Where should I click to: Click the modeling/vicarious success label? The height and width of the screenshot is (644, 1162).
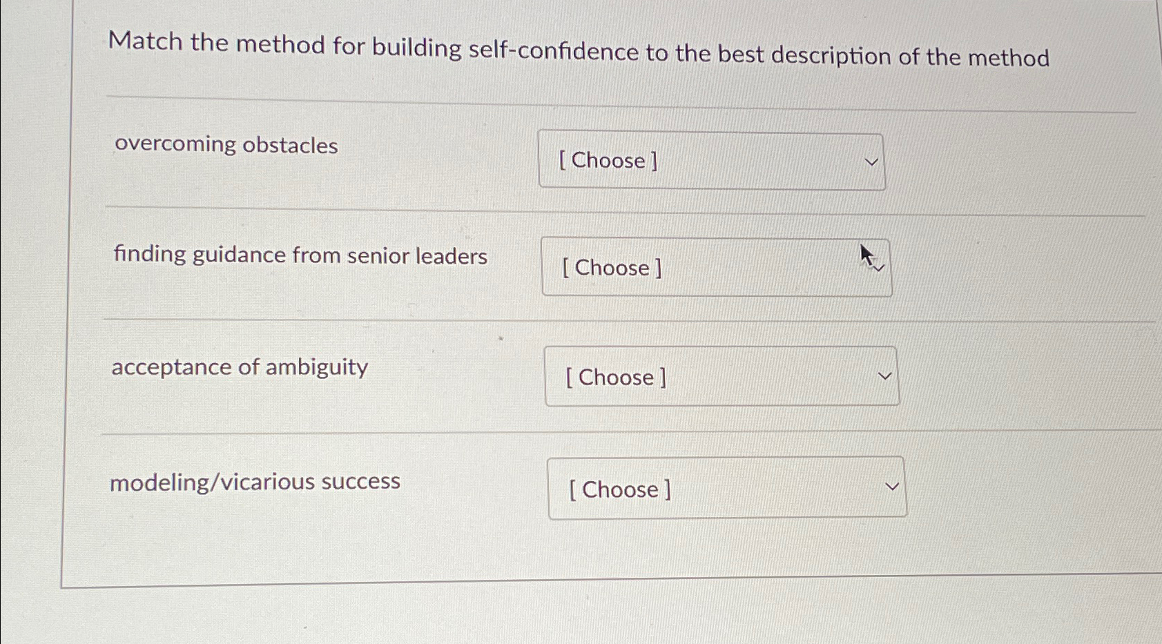click(255, 481)
